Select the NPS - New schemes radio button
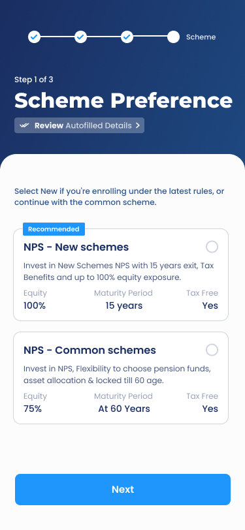Image resolution: width=245 pixels, height=530 pixels. 212,247
